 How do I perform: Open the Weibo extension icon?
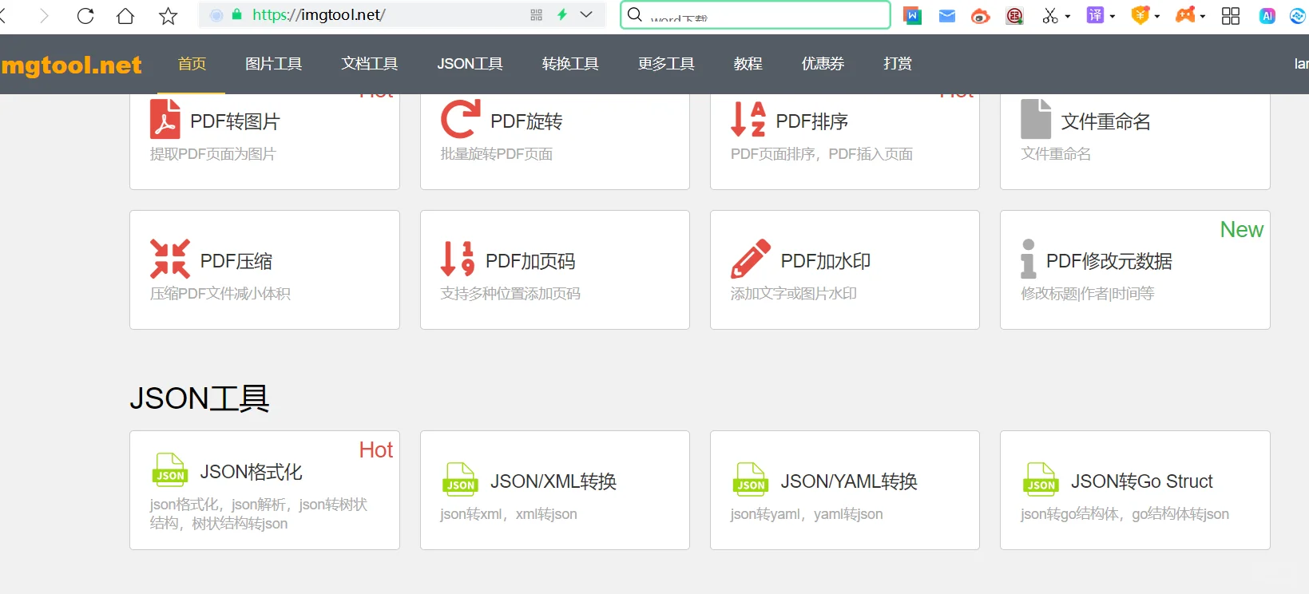click(981, 15)
